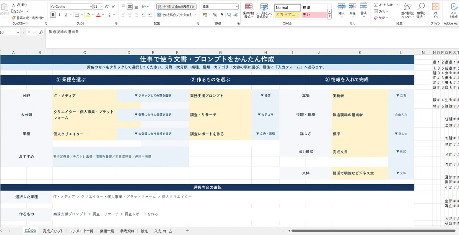
Task: Toggle center horizontal alignment
Action: click(x=130, y=15)
